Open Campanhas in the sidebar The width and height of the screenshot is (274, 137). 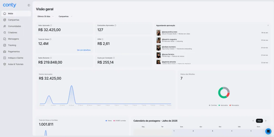tap(16, 20)
